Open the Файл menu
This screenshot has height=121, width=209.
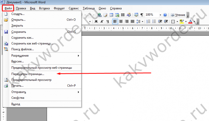click(x=8, y=8)
